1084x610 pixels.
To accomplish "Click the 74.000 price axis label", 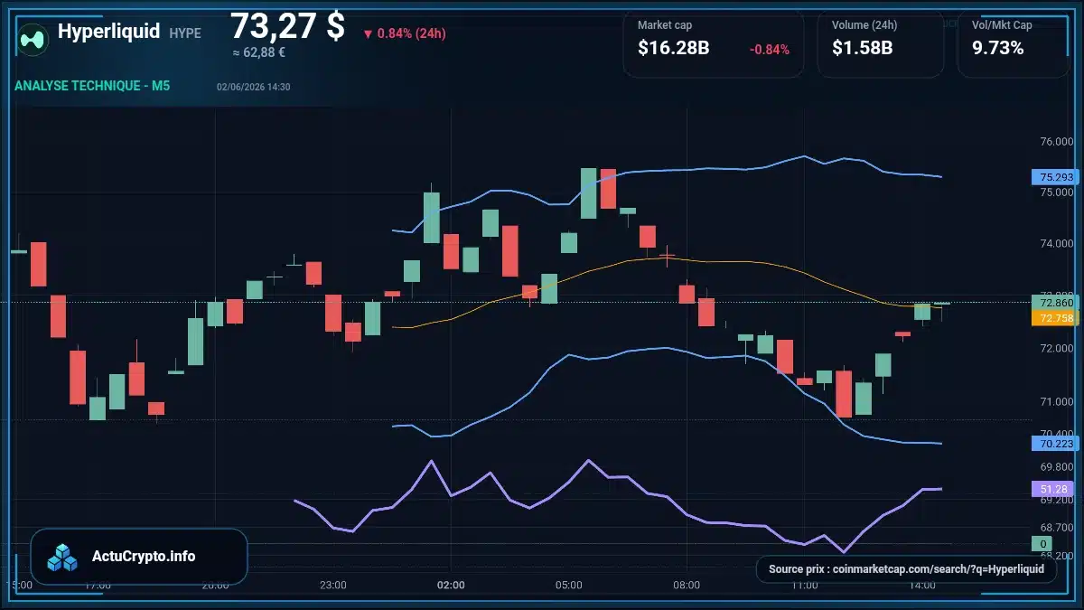I will pyautogui.click(x=1056, y=244).
